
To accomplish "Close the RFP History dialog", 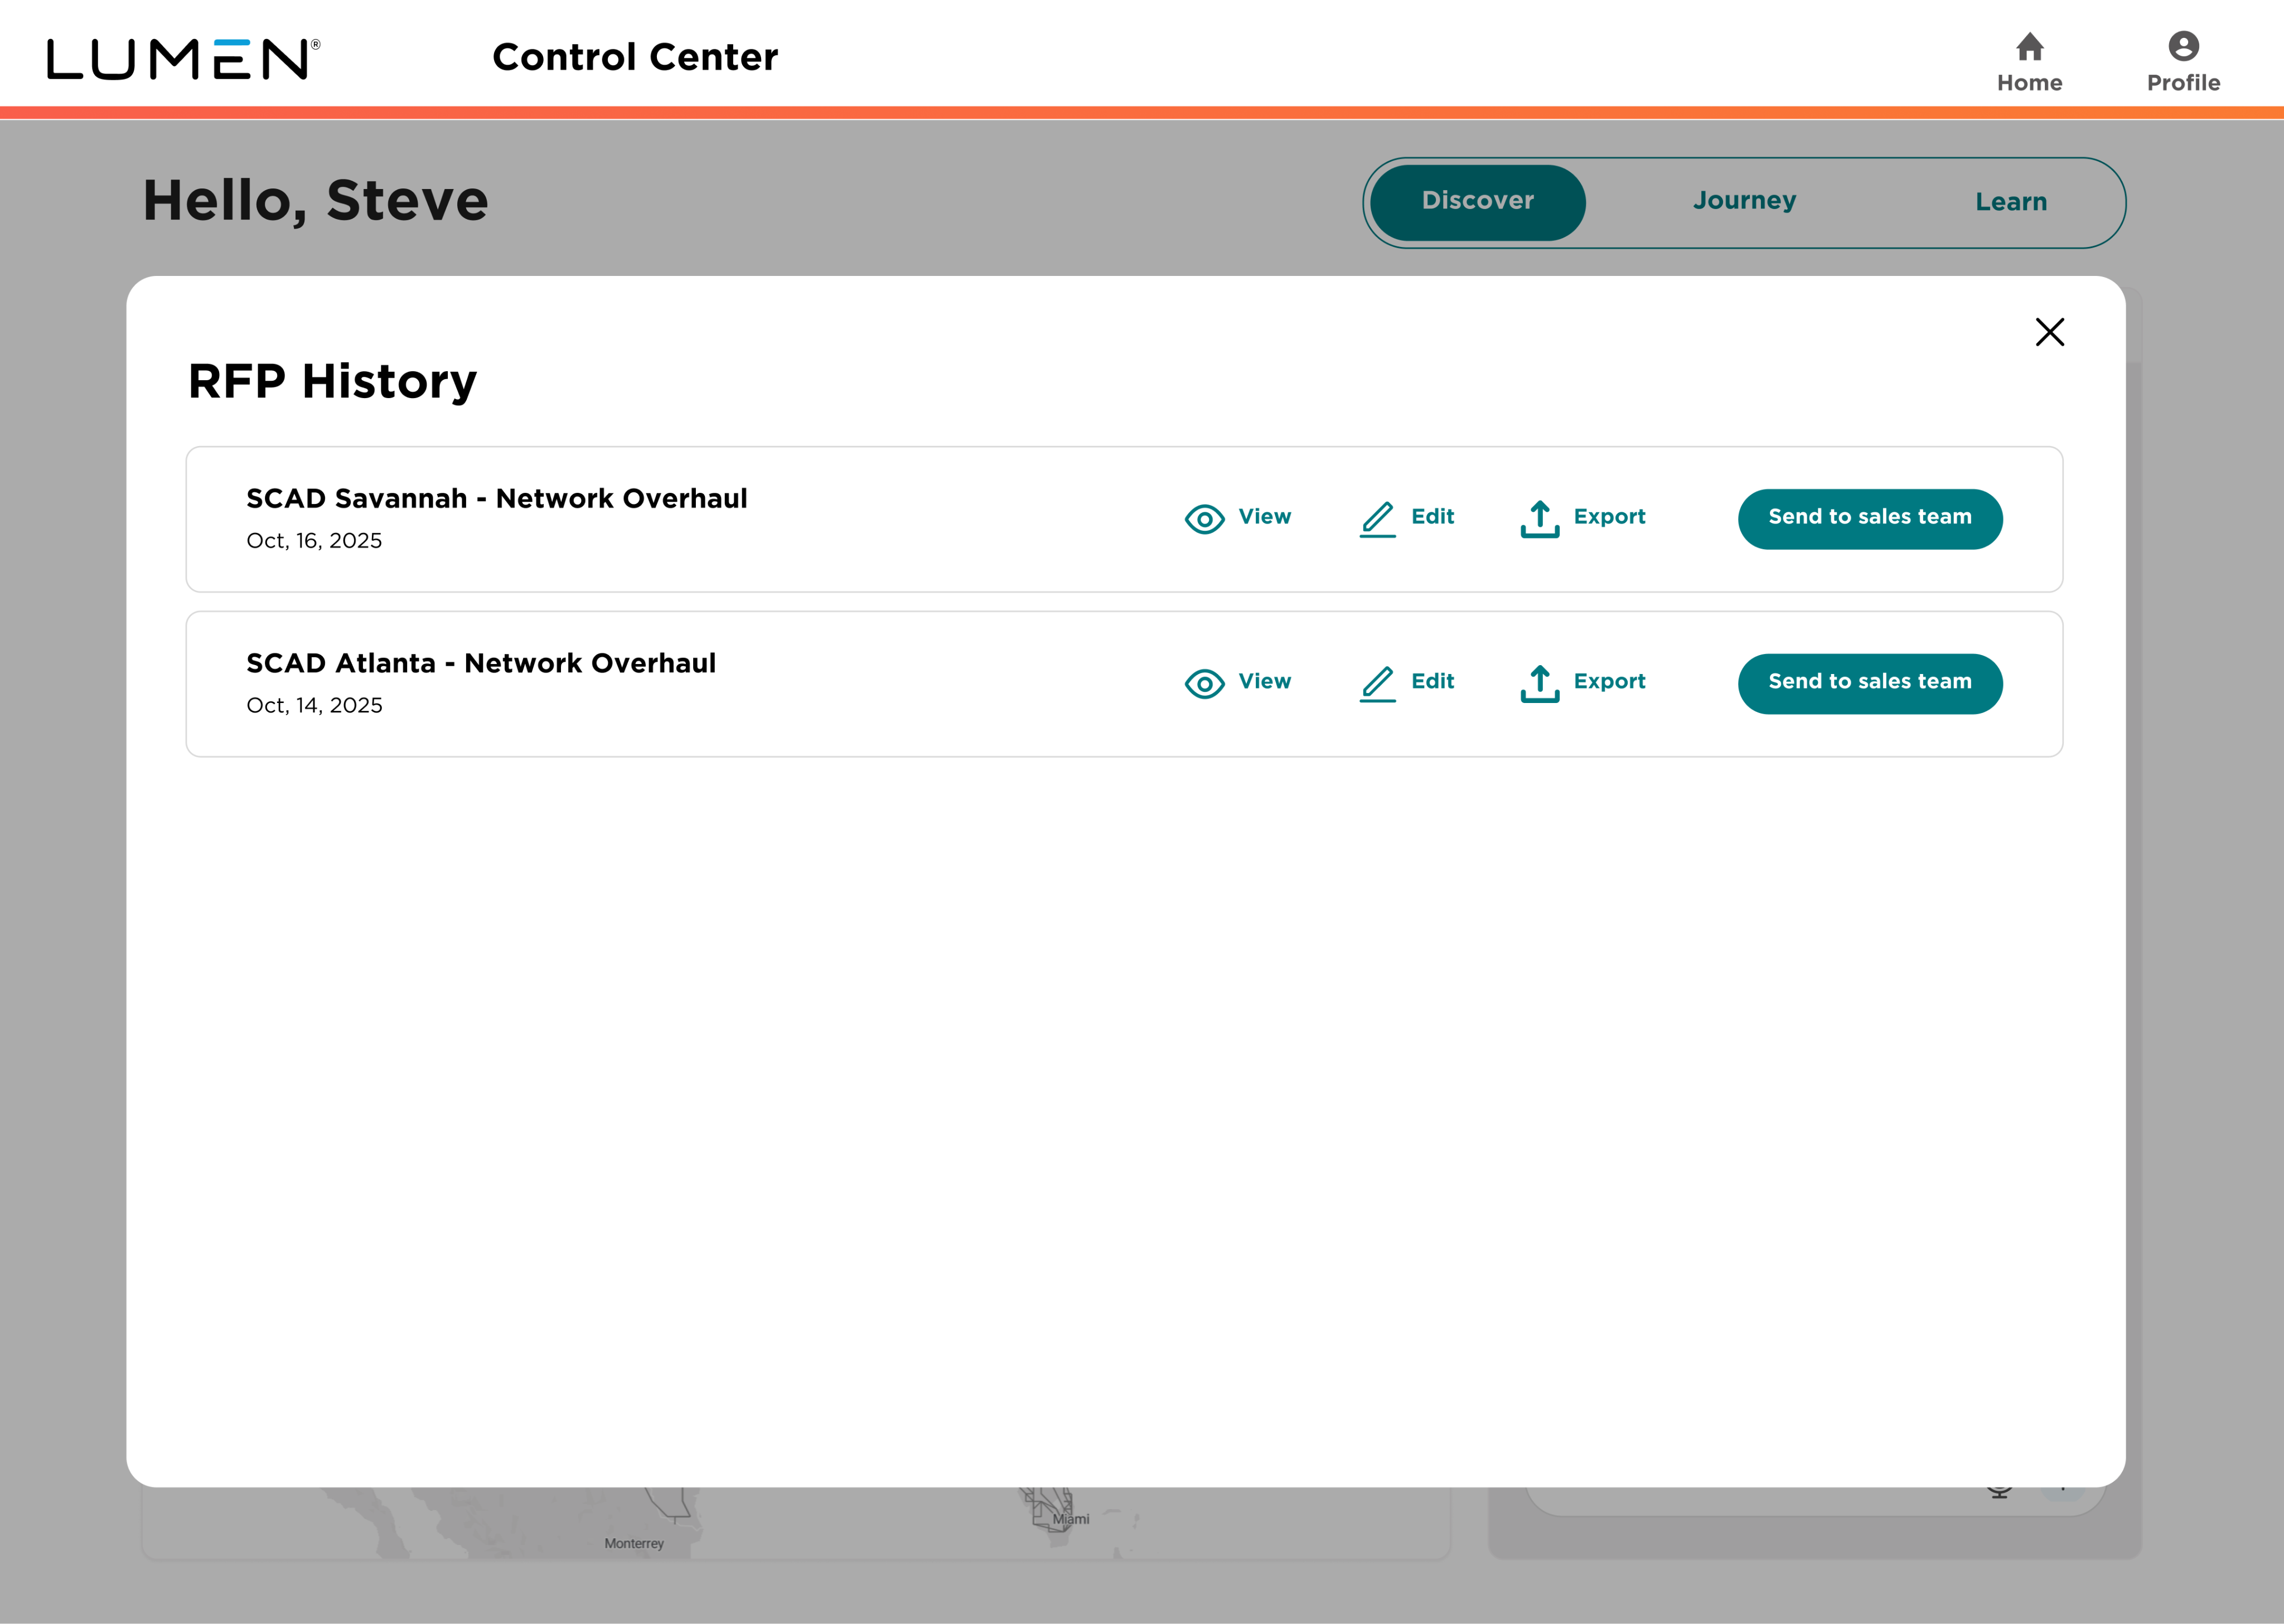I will tap(2049, 332).
